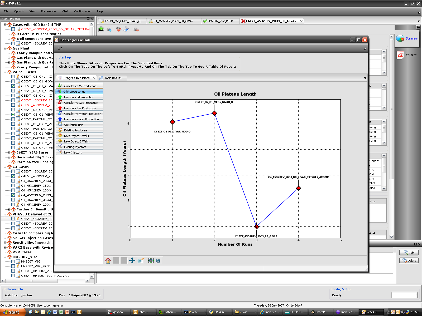Uncheck the C4EXT_45O2REV checked case box
This screenshot has width=422, height=316.
click(x=13, y=176)
